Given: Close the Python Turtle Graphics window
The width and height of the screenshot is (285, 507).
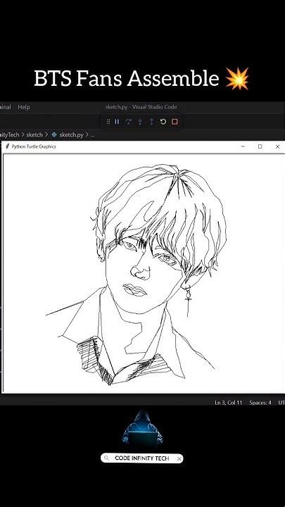Looking at the screenshot, I should tap(277, 146).
